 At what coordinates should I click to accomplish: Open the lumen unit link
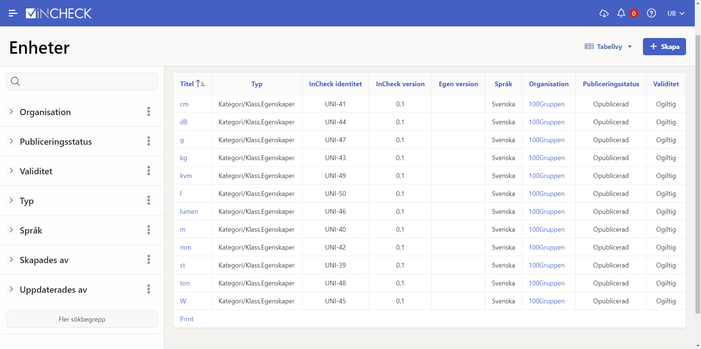click(189, 212)
